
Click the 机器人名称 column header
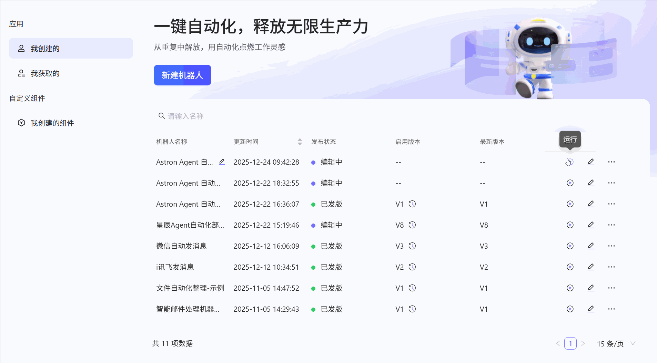click(x=172, y=142)
